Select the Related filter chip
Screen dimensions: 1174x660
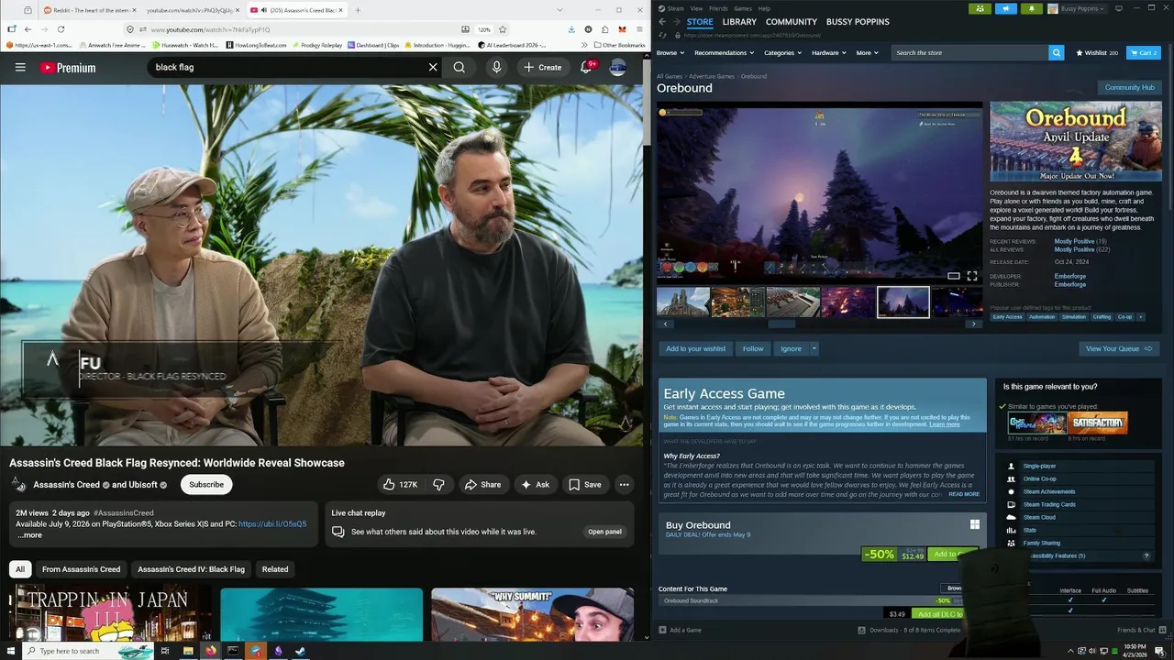pyautogui.click(x=275, y=569)
